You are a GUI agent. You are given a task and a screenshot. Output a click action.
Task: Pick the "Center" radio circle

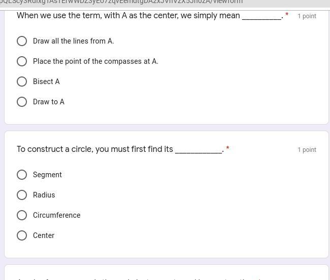click(x=22, y=235)
